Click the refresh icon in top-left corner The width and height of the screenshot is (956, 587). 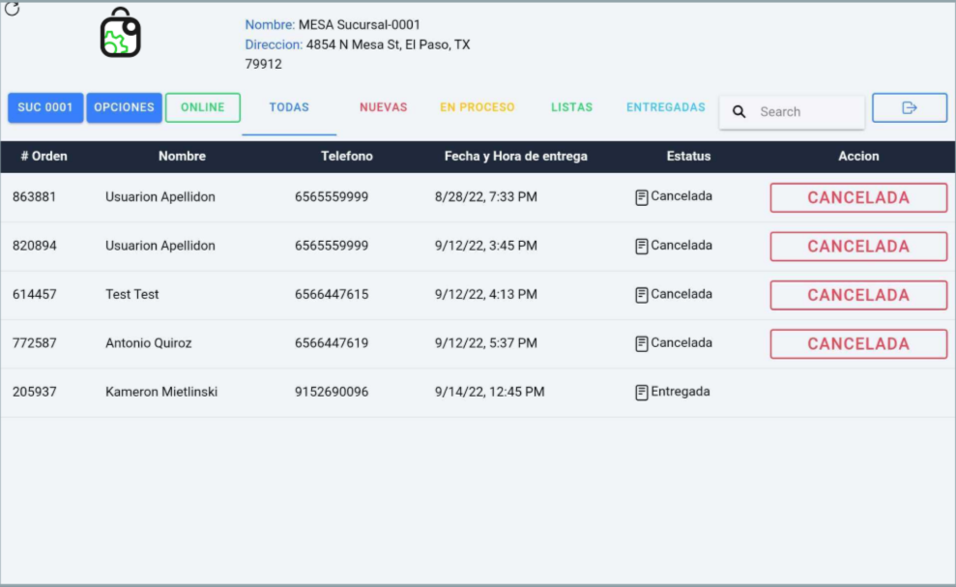(13, 10)
